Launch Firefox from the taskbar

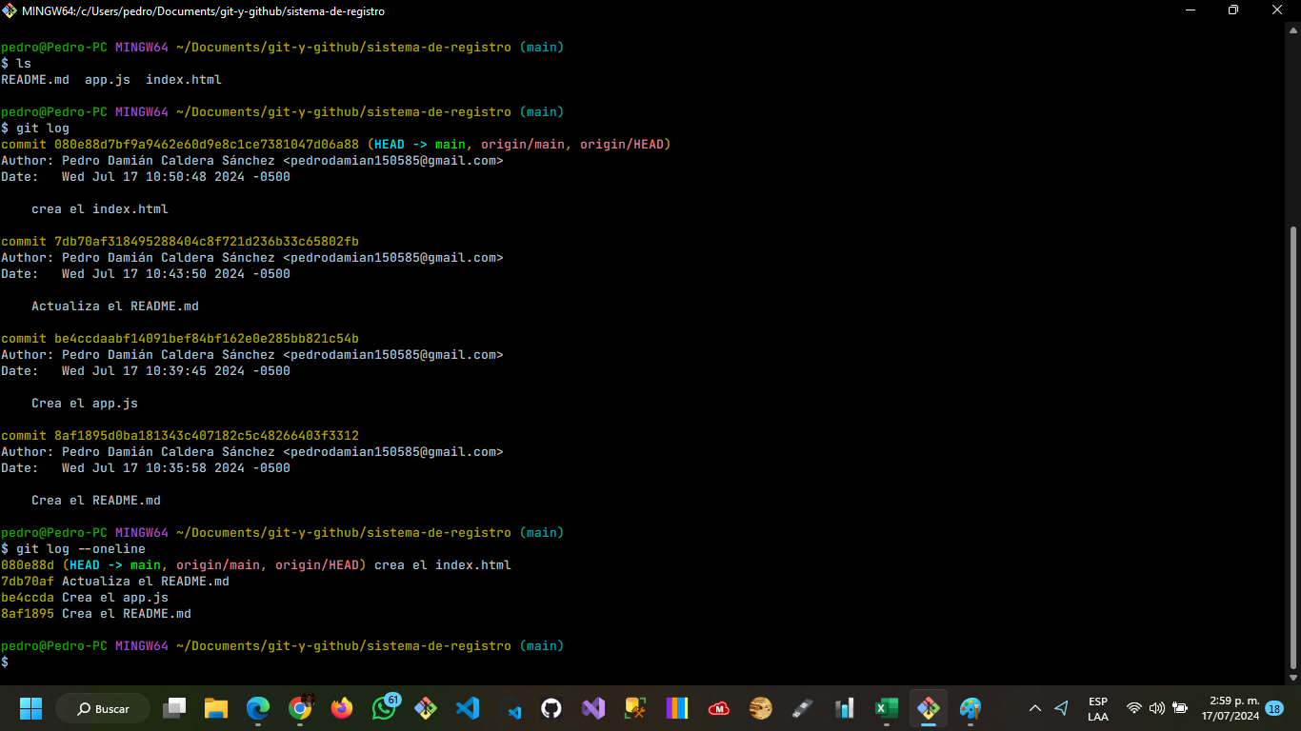pyautogui.click(x=342, y=708)
